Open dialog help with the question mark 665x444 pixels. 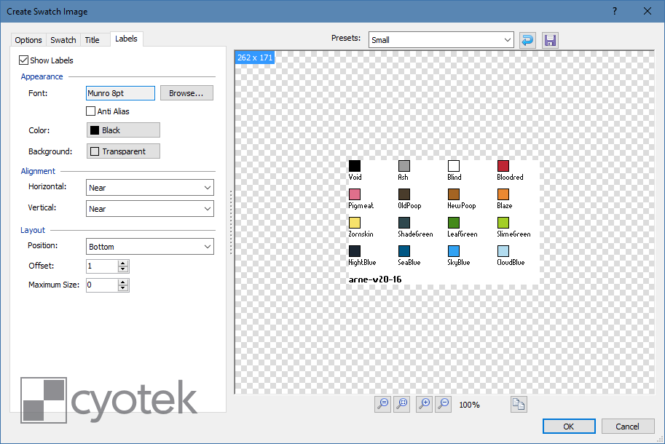614,11
